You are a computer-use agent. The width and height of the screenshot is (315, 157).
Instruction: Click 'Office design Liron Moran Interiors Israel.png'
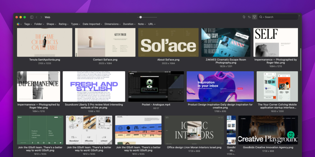(194, 147)
